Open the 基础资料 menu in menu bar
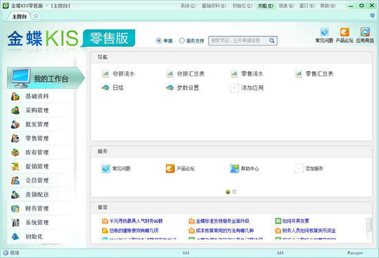379x258 pixels. 214,6
